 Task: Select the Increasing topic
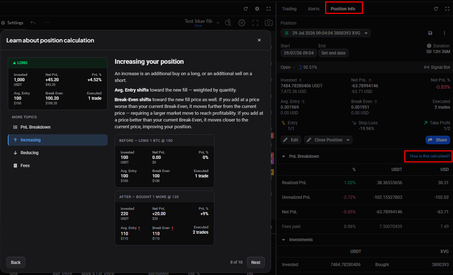(58, 140)
